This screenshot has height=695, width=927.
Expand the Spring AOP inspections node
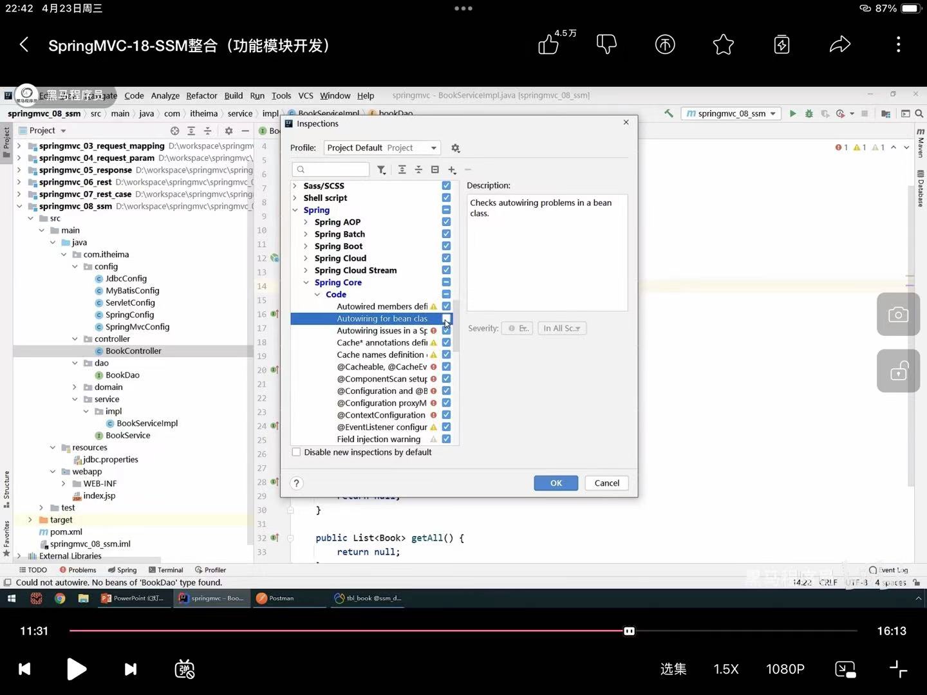[x=306, y=222]
